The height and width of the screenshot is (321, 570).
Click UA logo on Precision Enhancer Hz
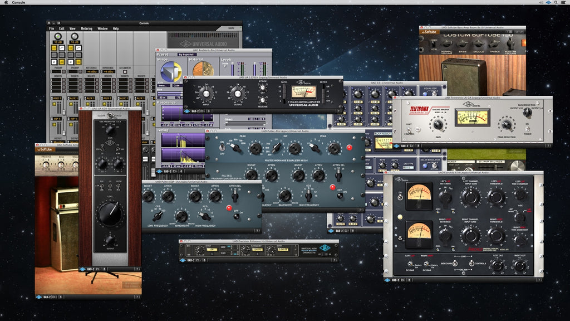pyautogui.click(x=325, y=248)
